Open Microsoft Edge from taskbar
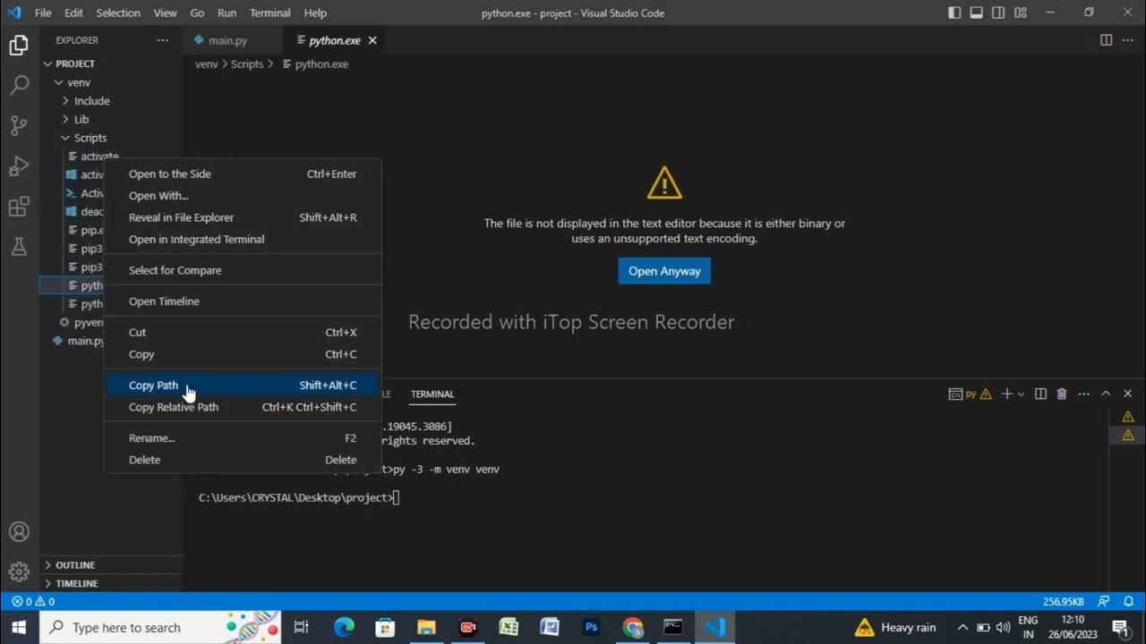1146x644 pixels. (x=345, y=627)
